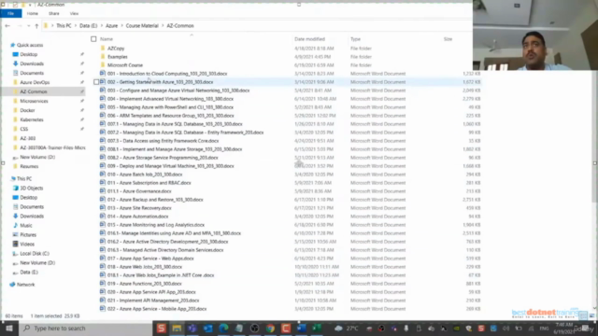Open Microsoft Edge from the taskbar

[223, 328]
